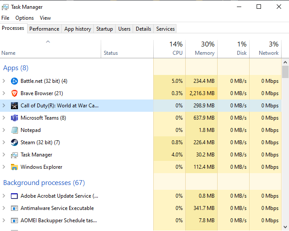The height and width of the screenshot is (231, 289).
Task: Click the Antimalware Service Executable icon
Action: 14,208
